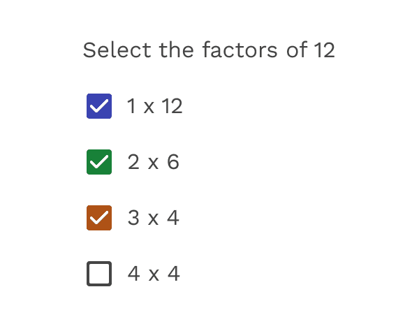Click the white checkmark in the green box
This screenshot has width=419, height=324.
pyautogui.click(x=99, y=162)
